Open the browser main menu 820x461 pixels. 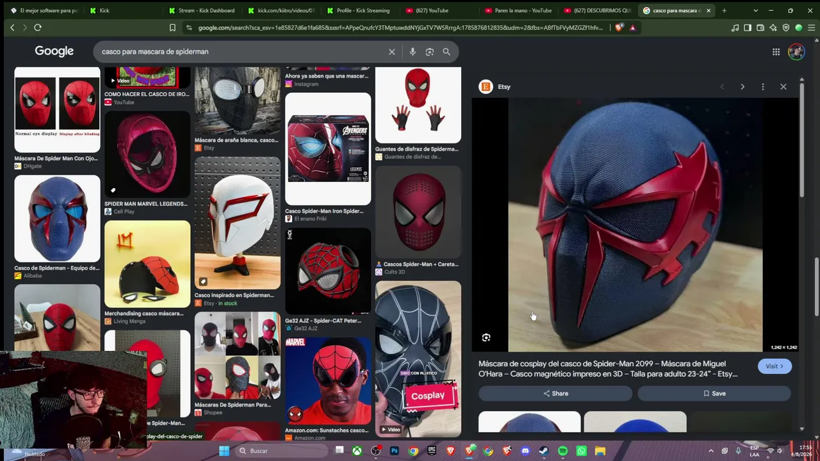point(811,28)
